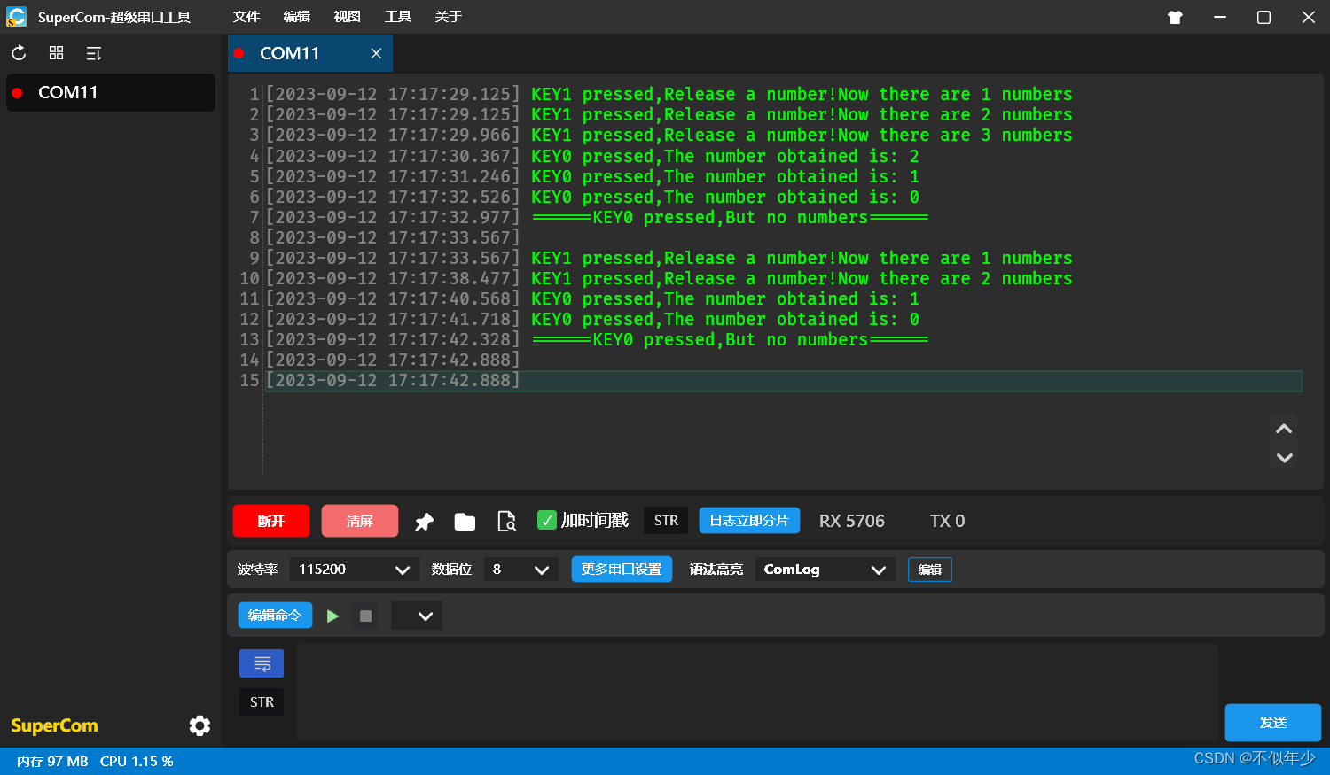Select log line 7 'KEY0 pressed,But no numbers'

click(x=730, y=217)
